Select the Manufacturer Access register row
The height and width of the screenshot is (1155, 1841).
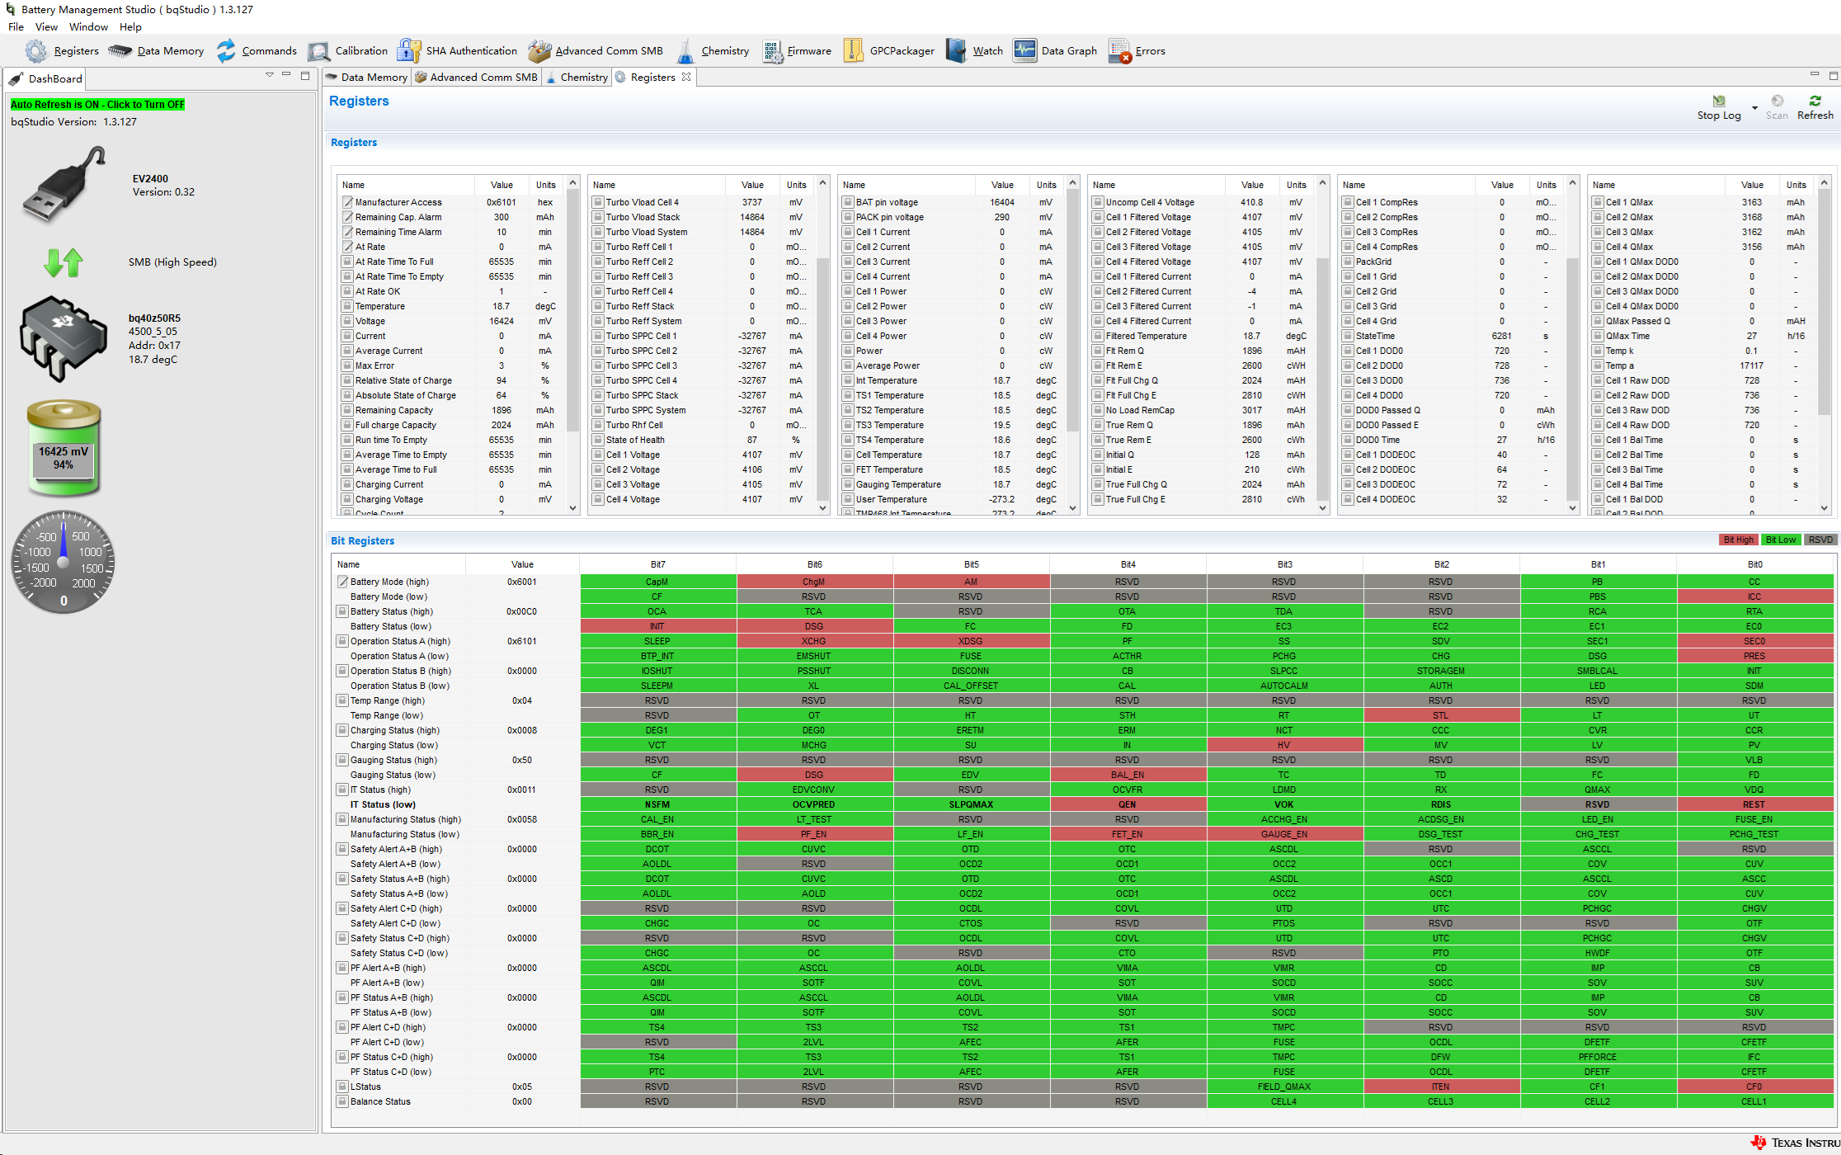click(x=451, y=202)
